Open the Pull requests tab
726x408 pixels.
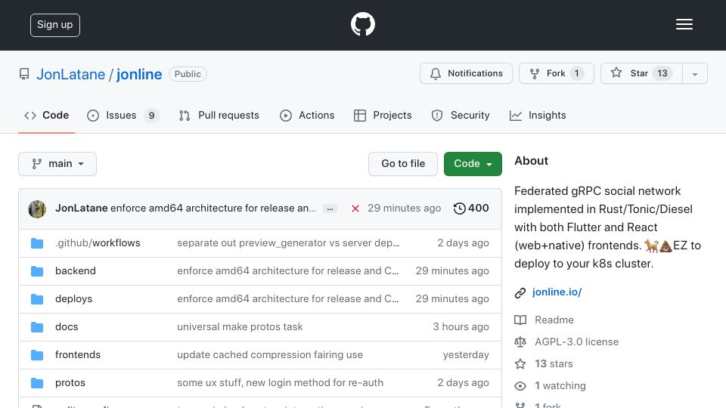[x=219, y=115]
